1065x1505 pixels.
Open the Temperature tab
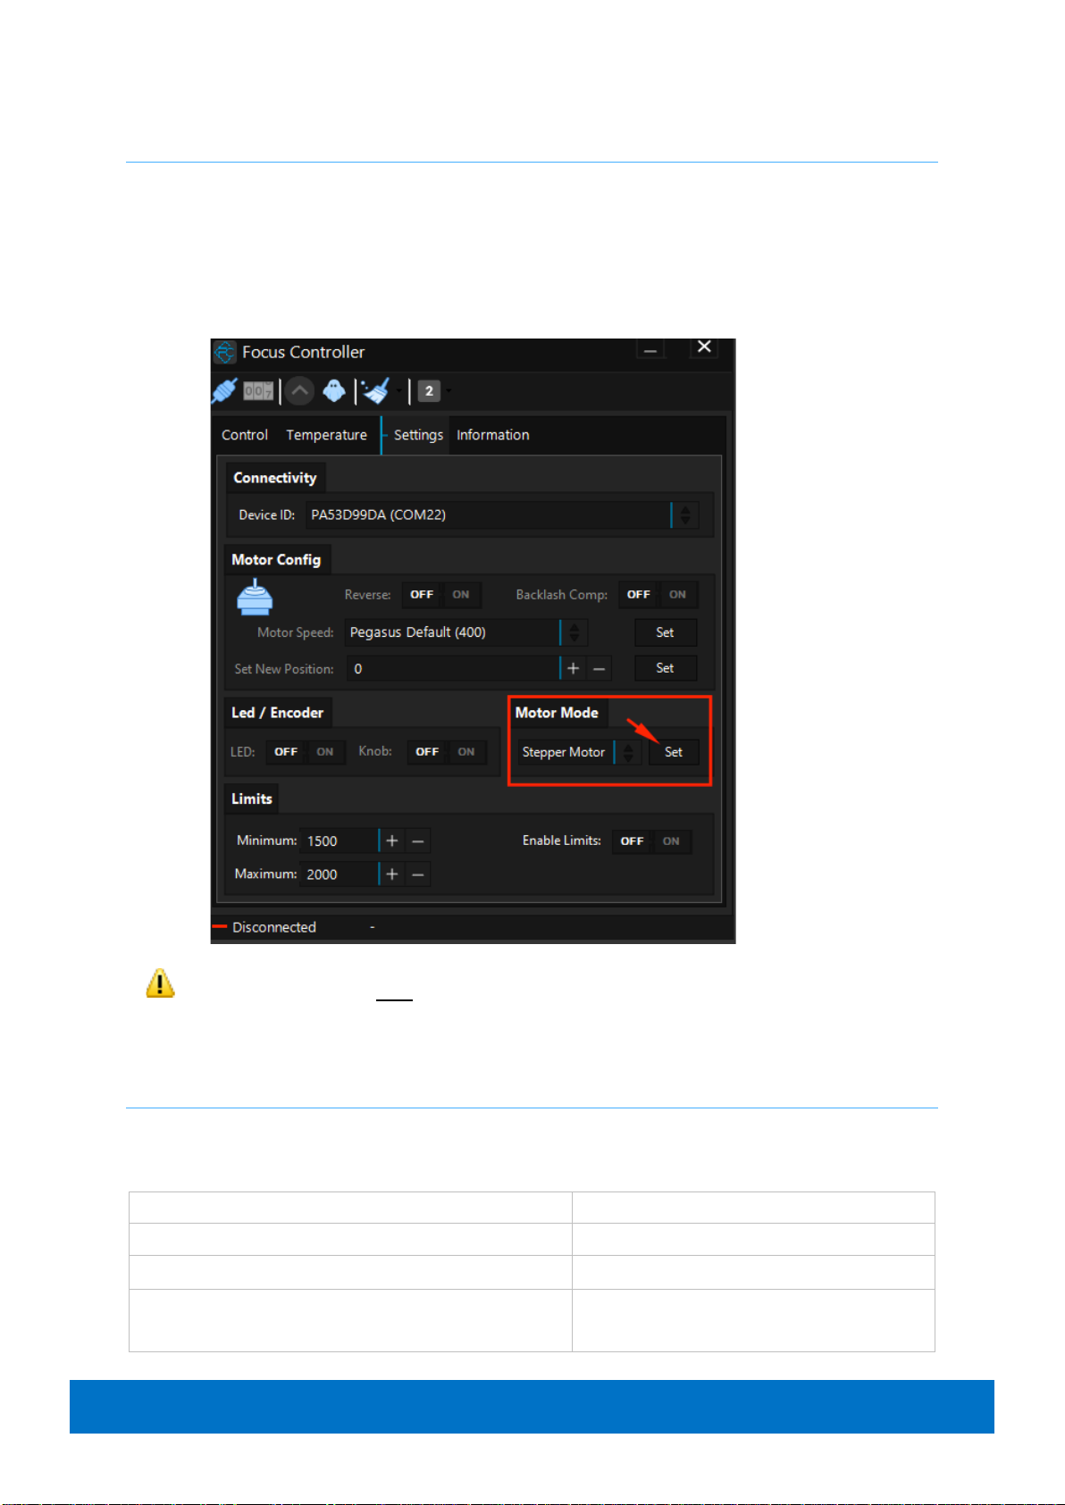coord(326,435)
